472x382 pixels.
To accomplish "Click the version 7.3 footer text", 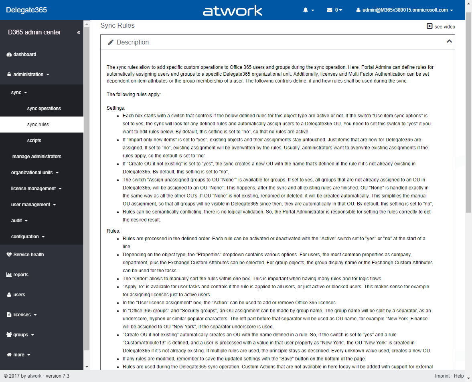I will pyautogui.click(x=57, y=376).
